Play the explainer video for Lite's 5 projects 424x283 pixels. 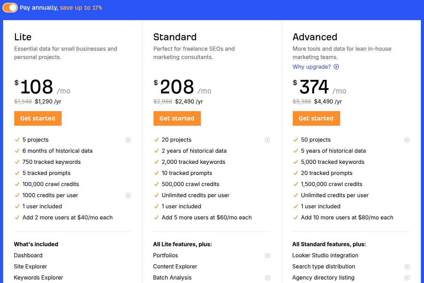pos(128,140)
